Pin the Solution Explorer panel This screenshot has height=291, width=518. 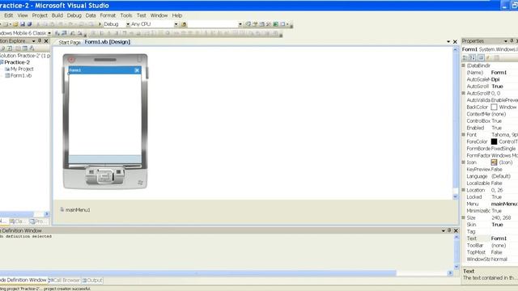[x=40, y=41]
